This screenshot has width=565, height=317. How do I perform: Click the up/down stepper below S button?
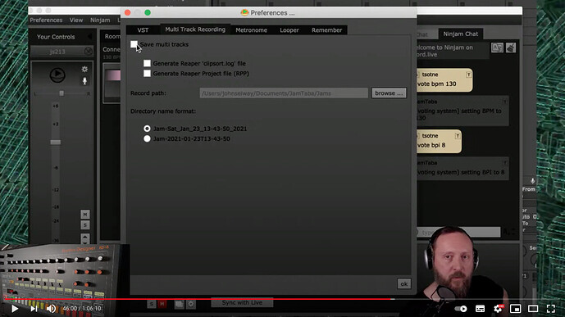(85, 238)
